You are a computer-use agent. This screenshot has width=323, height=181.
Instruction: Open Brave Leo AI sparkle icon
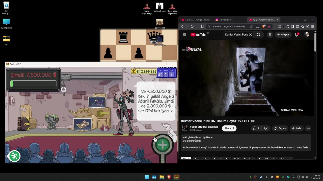303,26
